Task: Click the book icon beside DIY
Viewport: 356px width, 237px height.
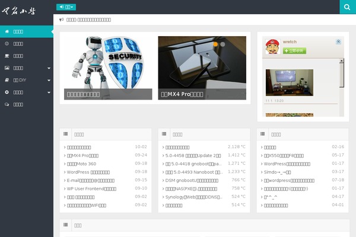Action: click(7, 80)
